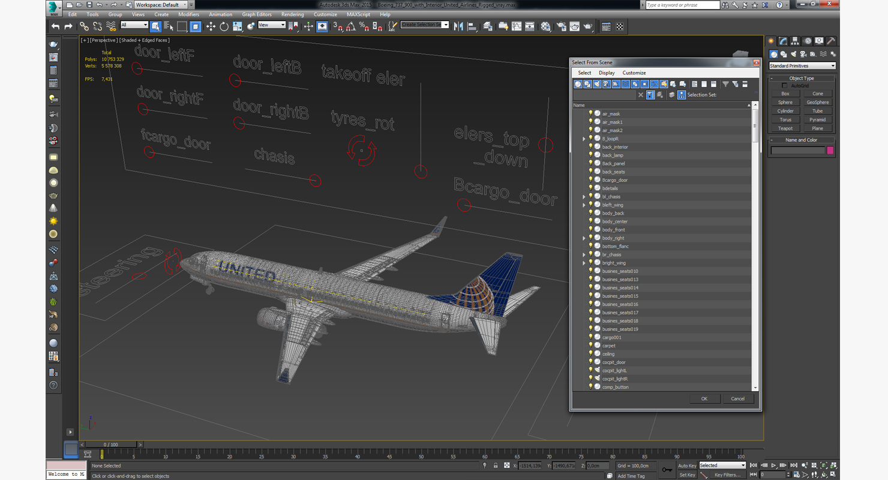Switch to the Hierarchy command panel tab
The height and width of the screenshot is (480, 888).
click(x=795, y=41)
